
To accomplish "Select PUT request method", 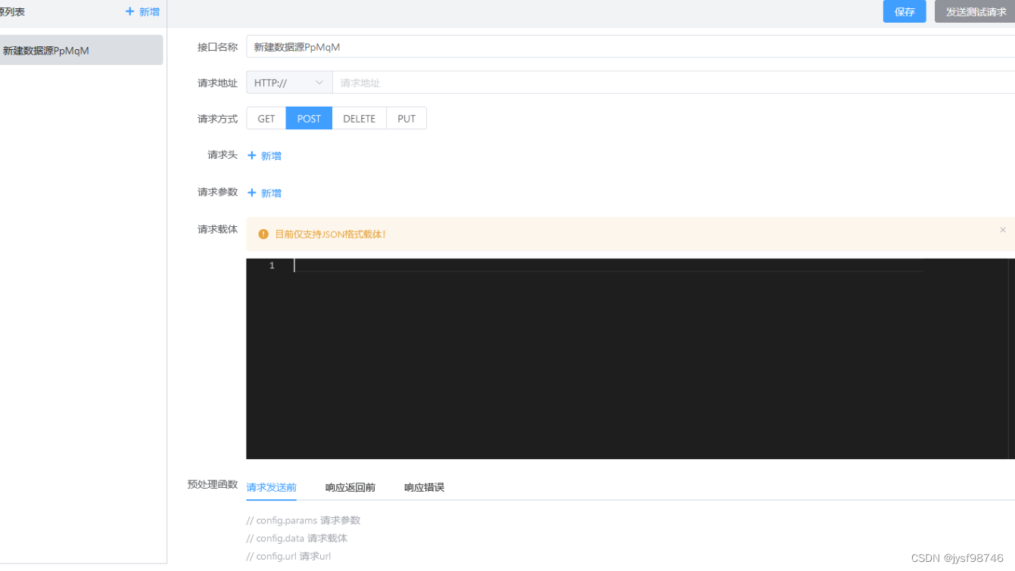I will pyautogui.click(x=406, y=119).
